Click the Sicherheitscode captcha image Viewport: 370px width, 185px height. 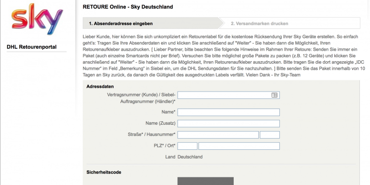coord(206,181)
